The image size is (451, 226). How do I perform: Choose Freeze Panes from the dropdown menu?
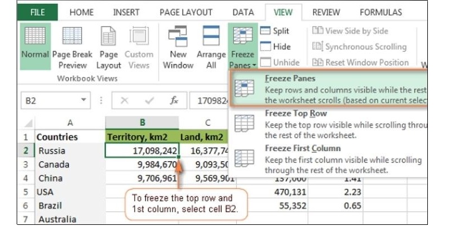pos(329,89)
